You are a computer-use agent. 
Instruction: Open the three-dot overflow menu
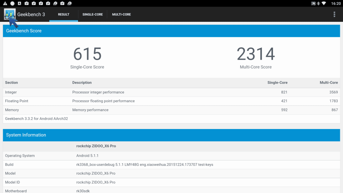pos(334,14)
